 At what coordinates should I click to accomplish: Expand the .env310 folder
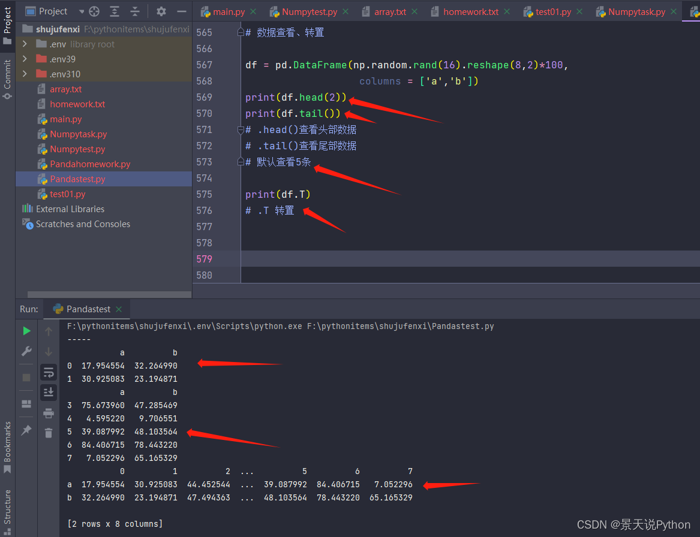25,74
